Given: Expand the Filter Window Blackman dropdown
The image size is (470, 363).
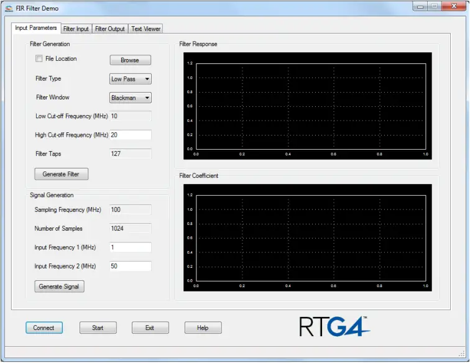Looking at the screenshot, I should click(131, 98).
